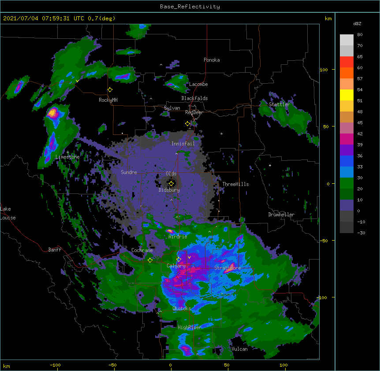Click the km label in the bottom-left corner
380x371 pixels.
click(x=7, y=366)
